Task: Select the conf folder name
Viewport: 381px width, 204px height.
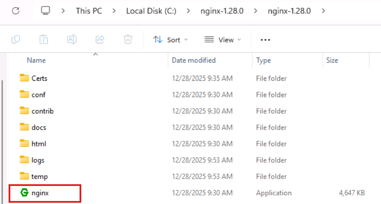Action: [38, 94]
